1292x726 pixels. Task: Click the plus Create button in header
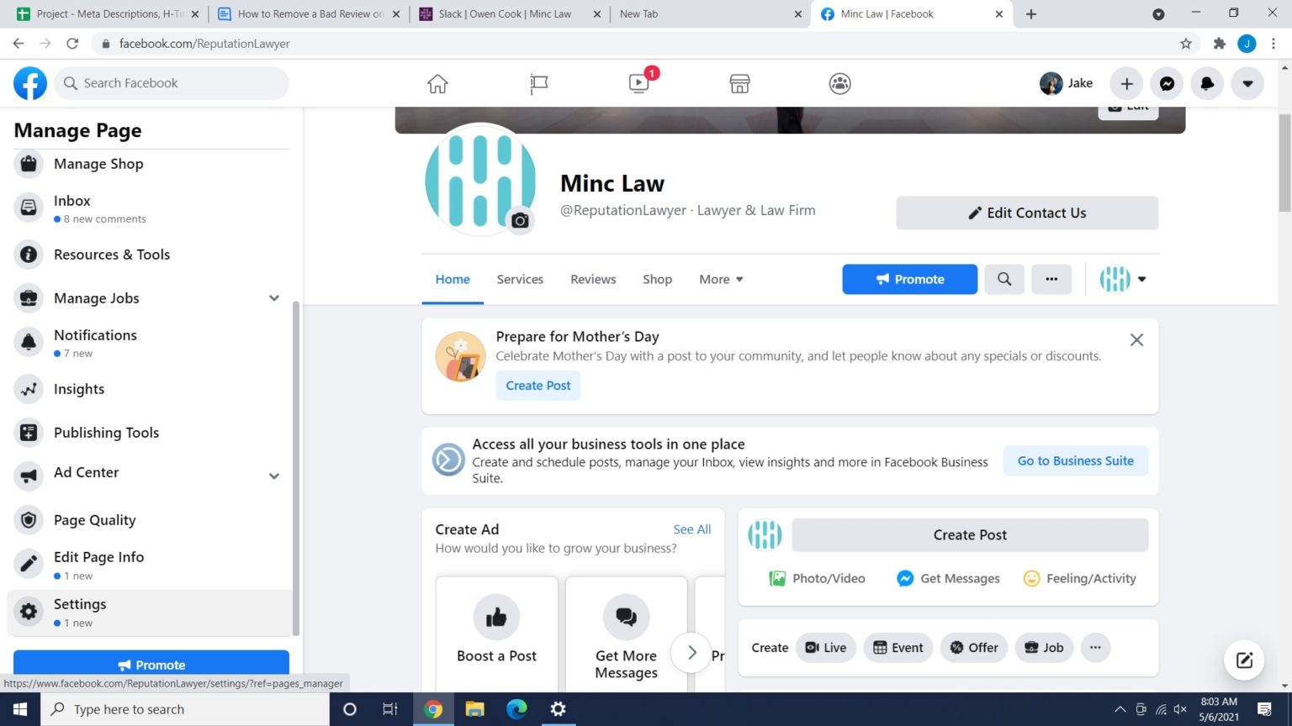(1126, 83)
